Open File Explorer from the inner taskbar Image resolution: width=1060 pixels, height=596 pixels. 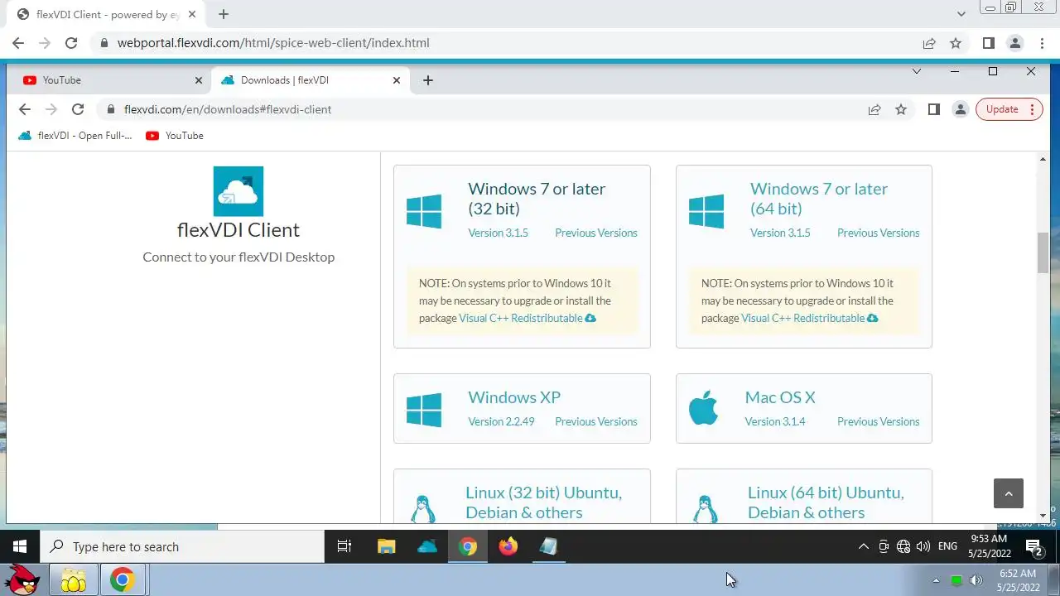(387, 546)
